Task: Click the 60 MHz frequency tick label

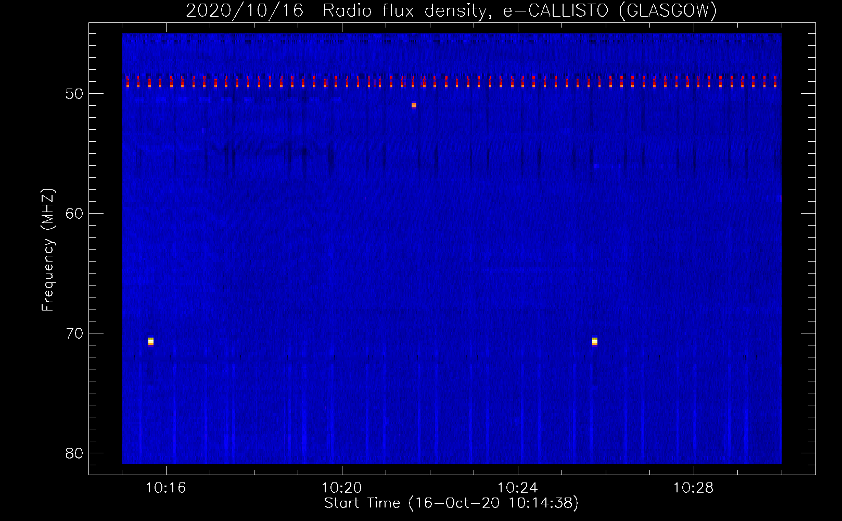Action: [74, 214]
